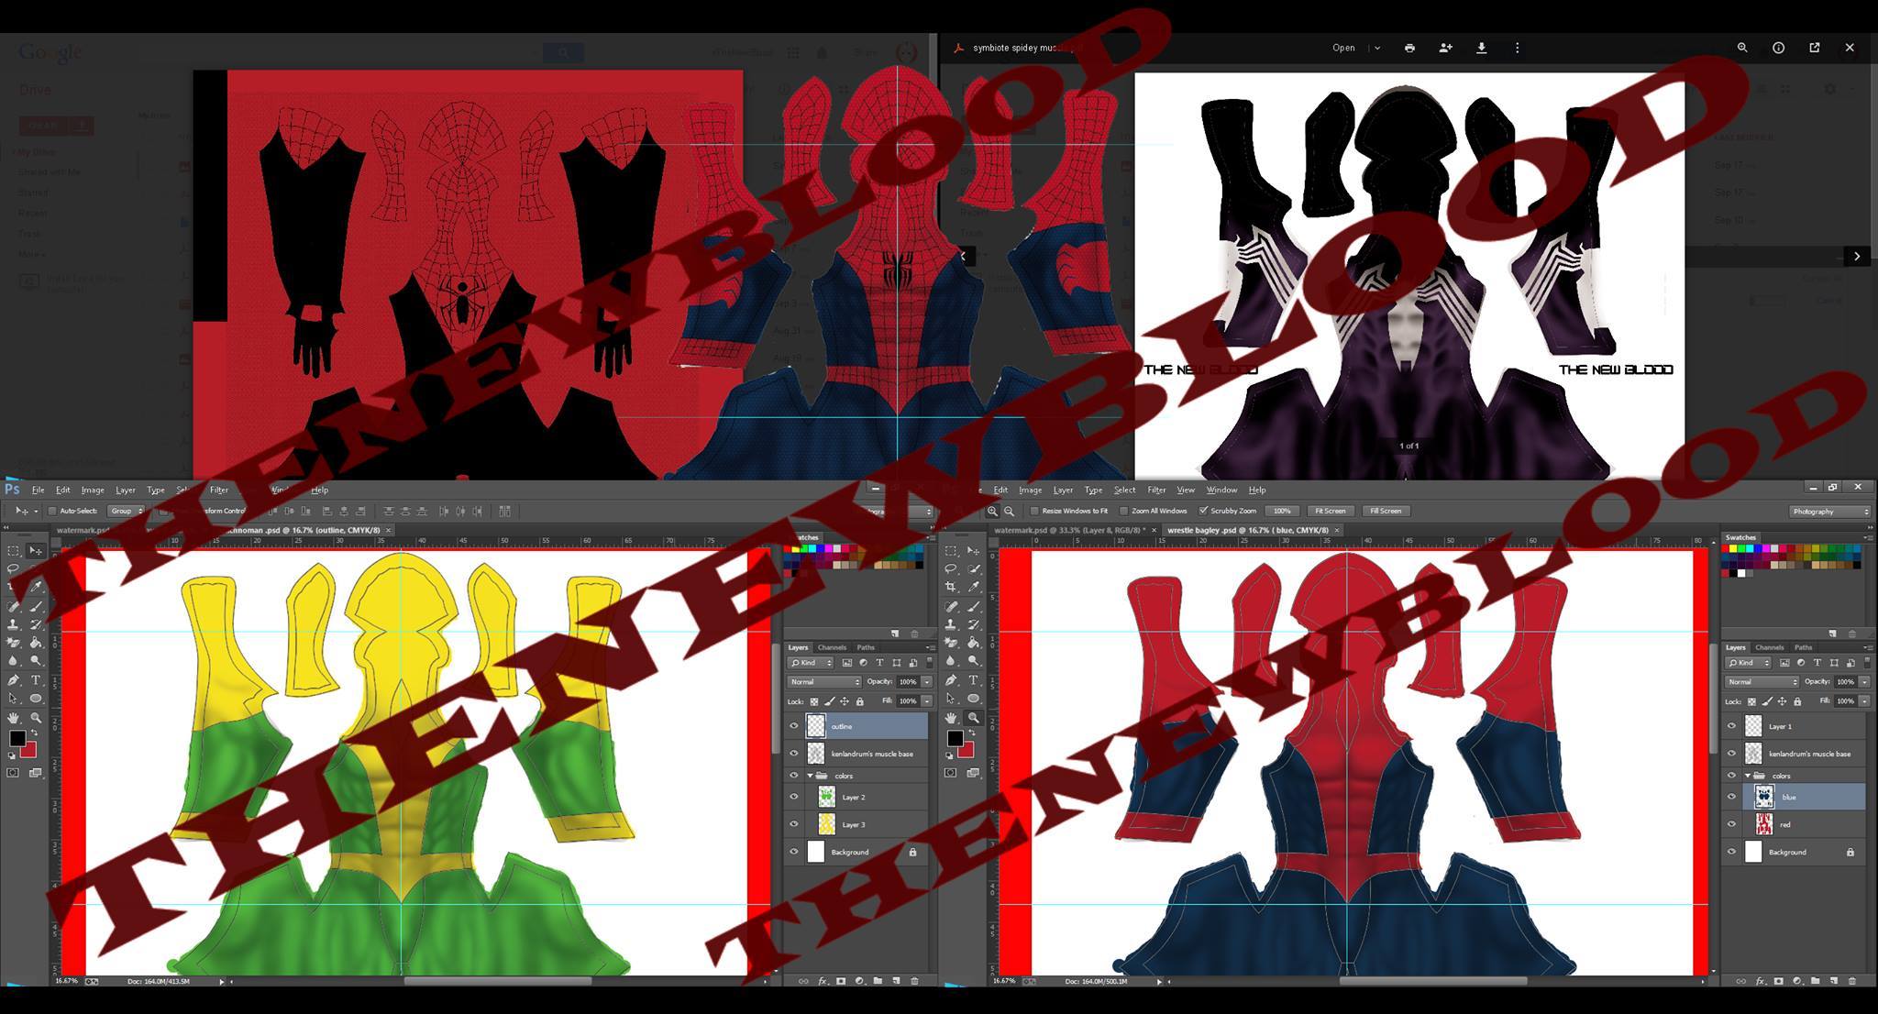Select Lasso tool in right Photoshop window
The width and height of the screenshot is (1878, 1014).
point(950,569)
